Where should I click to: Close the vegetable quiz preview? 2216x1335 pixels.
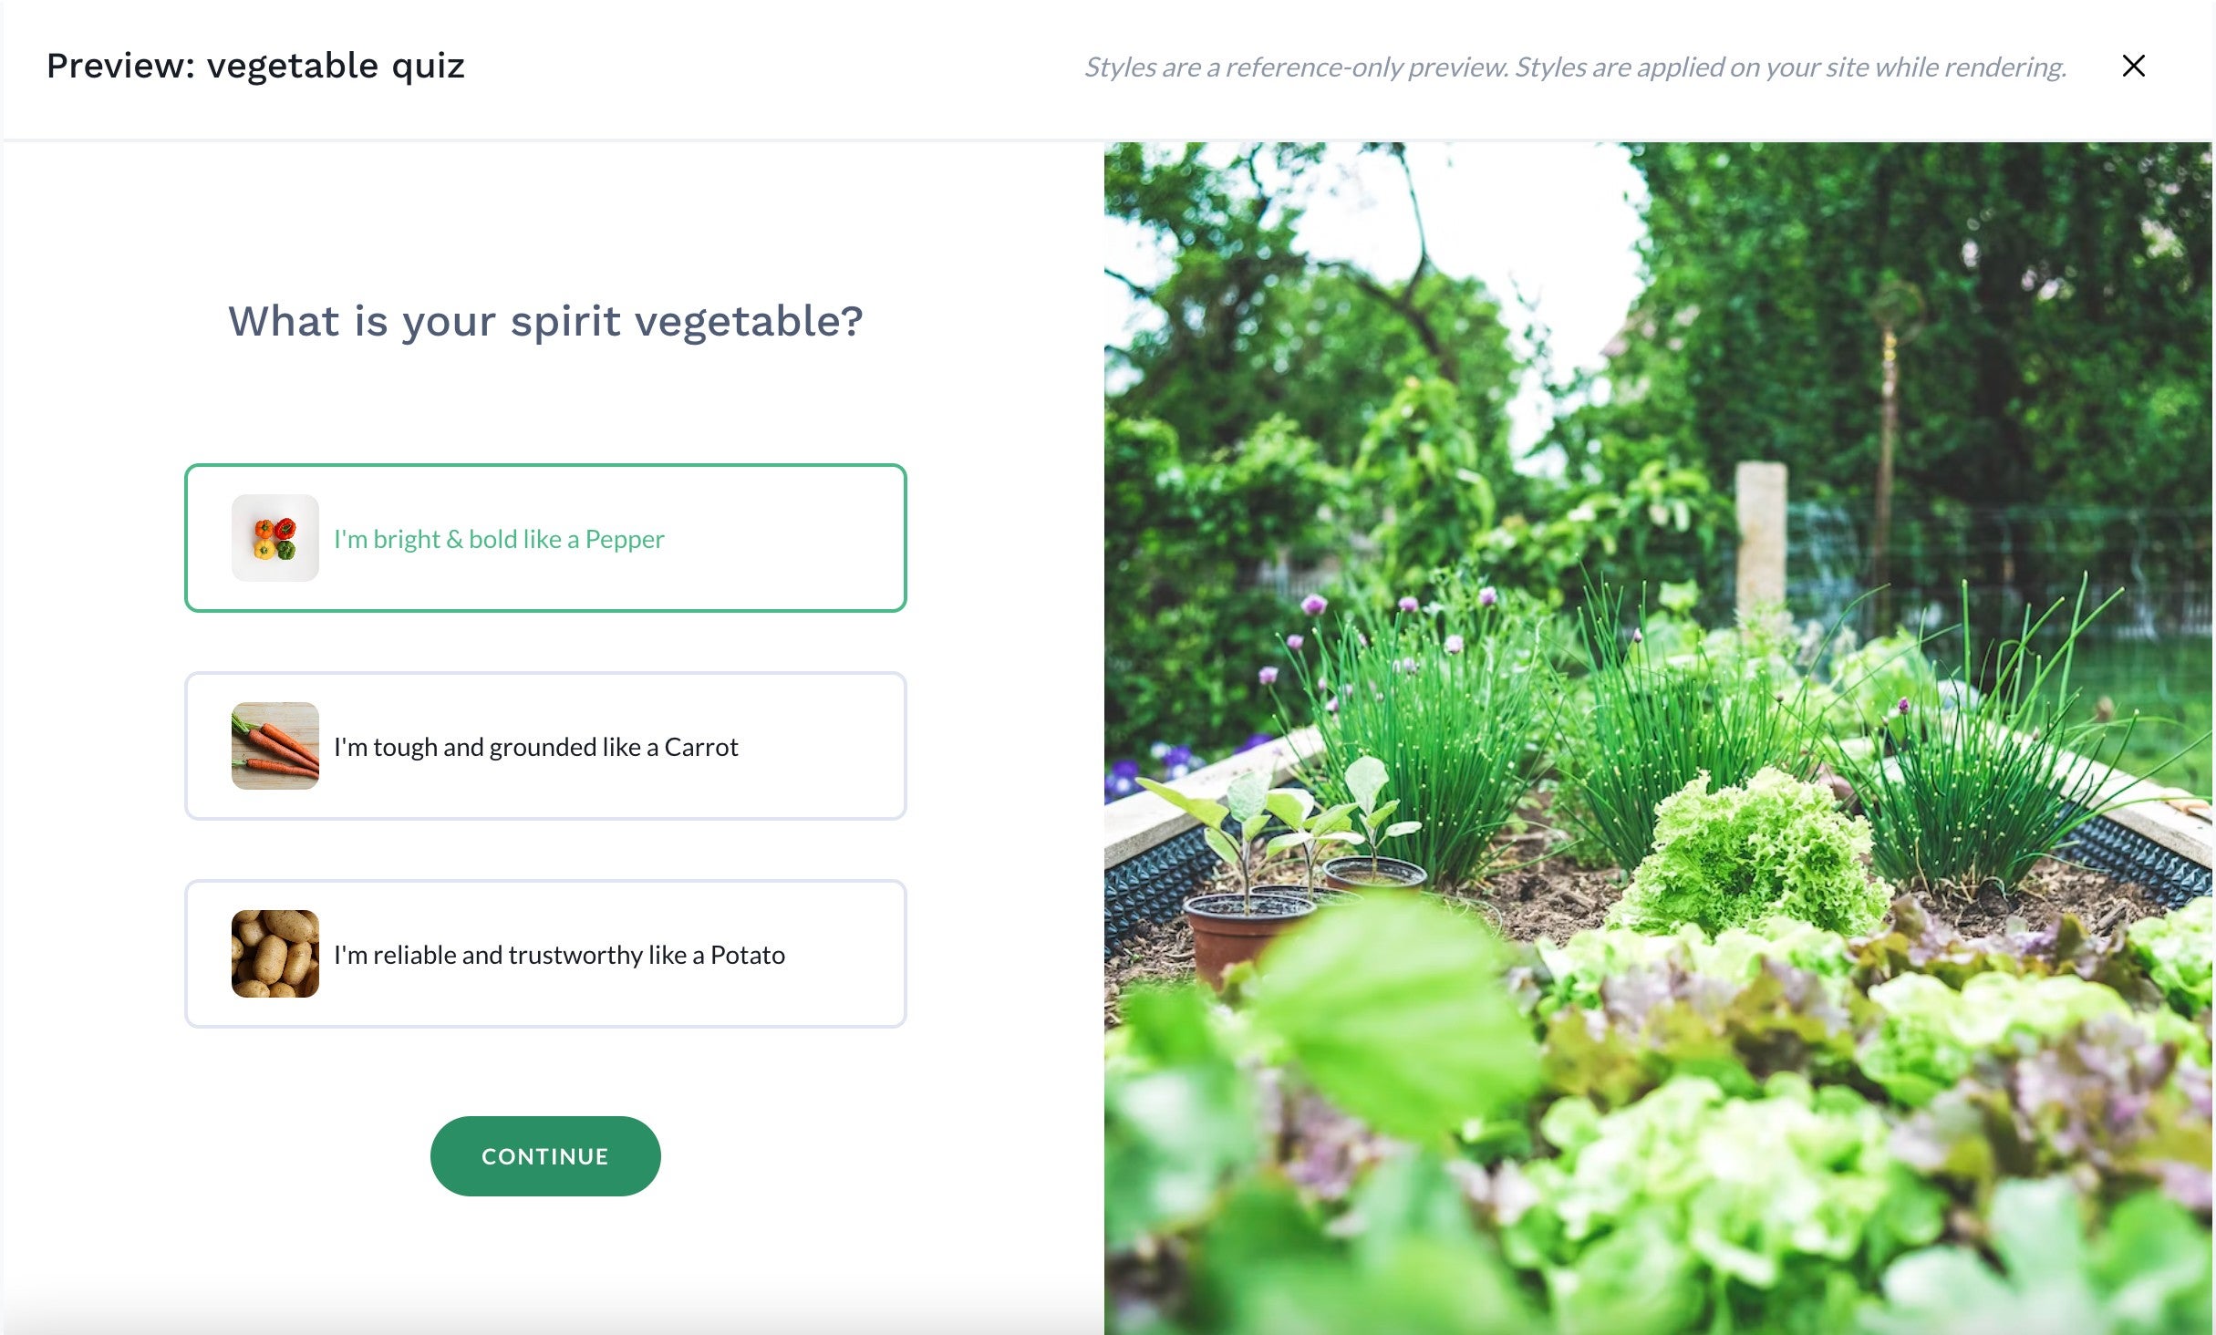tap(2133, 66)
